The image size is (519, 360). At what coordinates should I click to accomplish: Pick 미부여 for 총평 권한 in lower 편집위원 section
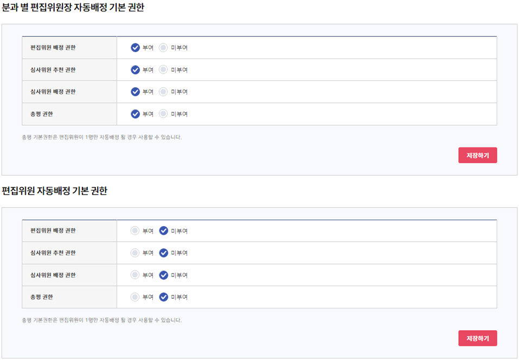(x=164, y=297)
